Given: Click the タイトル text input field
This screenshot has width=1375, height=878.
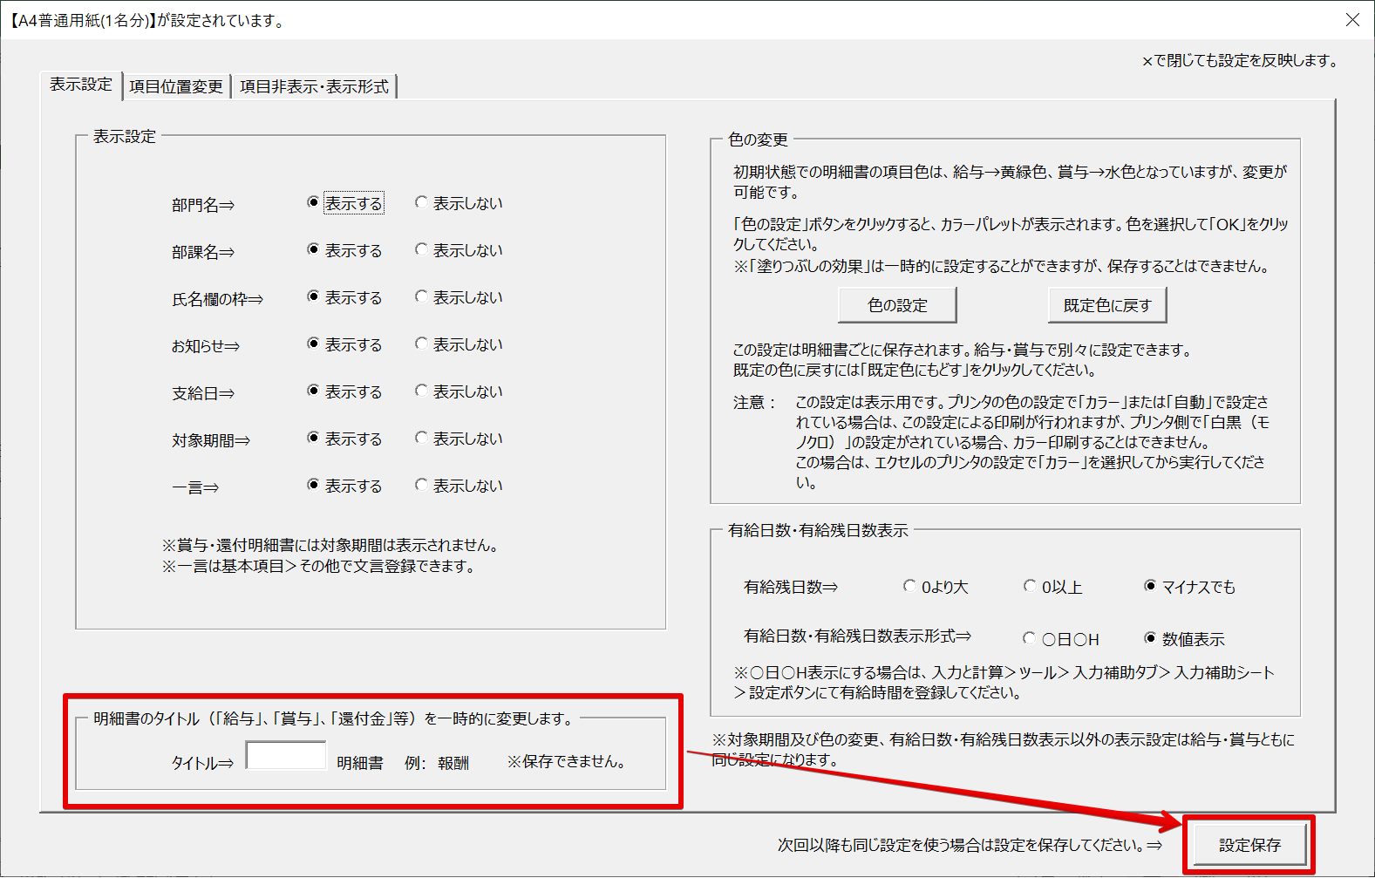Looking at the screenshot, I should [x=286, y=756].
